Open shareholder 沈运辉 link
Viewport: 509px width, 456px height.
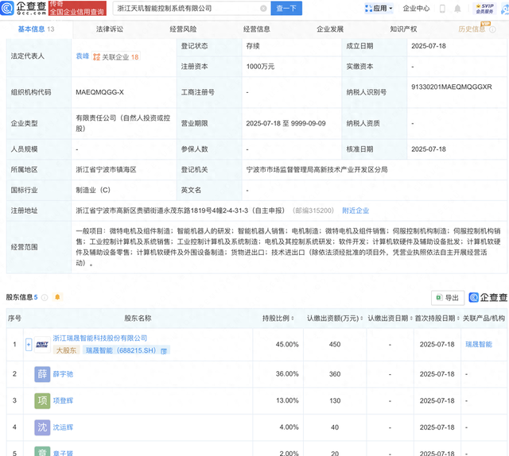pyautogui.click(x=63, y=427)
